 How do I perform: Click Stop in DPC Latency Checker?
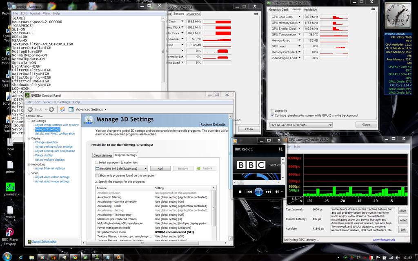tap(403, 210)
